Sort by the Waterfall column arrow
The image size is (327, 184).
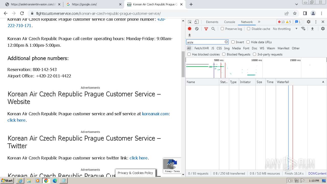(x=323, y=82)
